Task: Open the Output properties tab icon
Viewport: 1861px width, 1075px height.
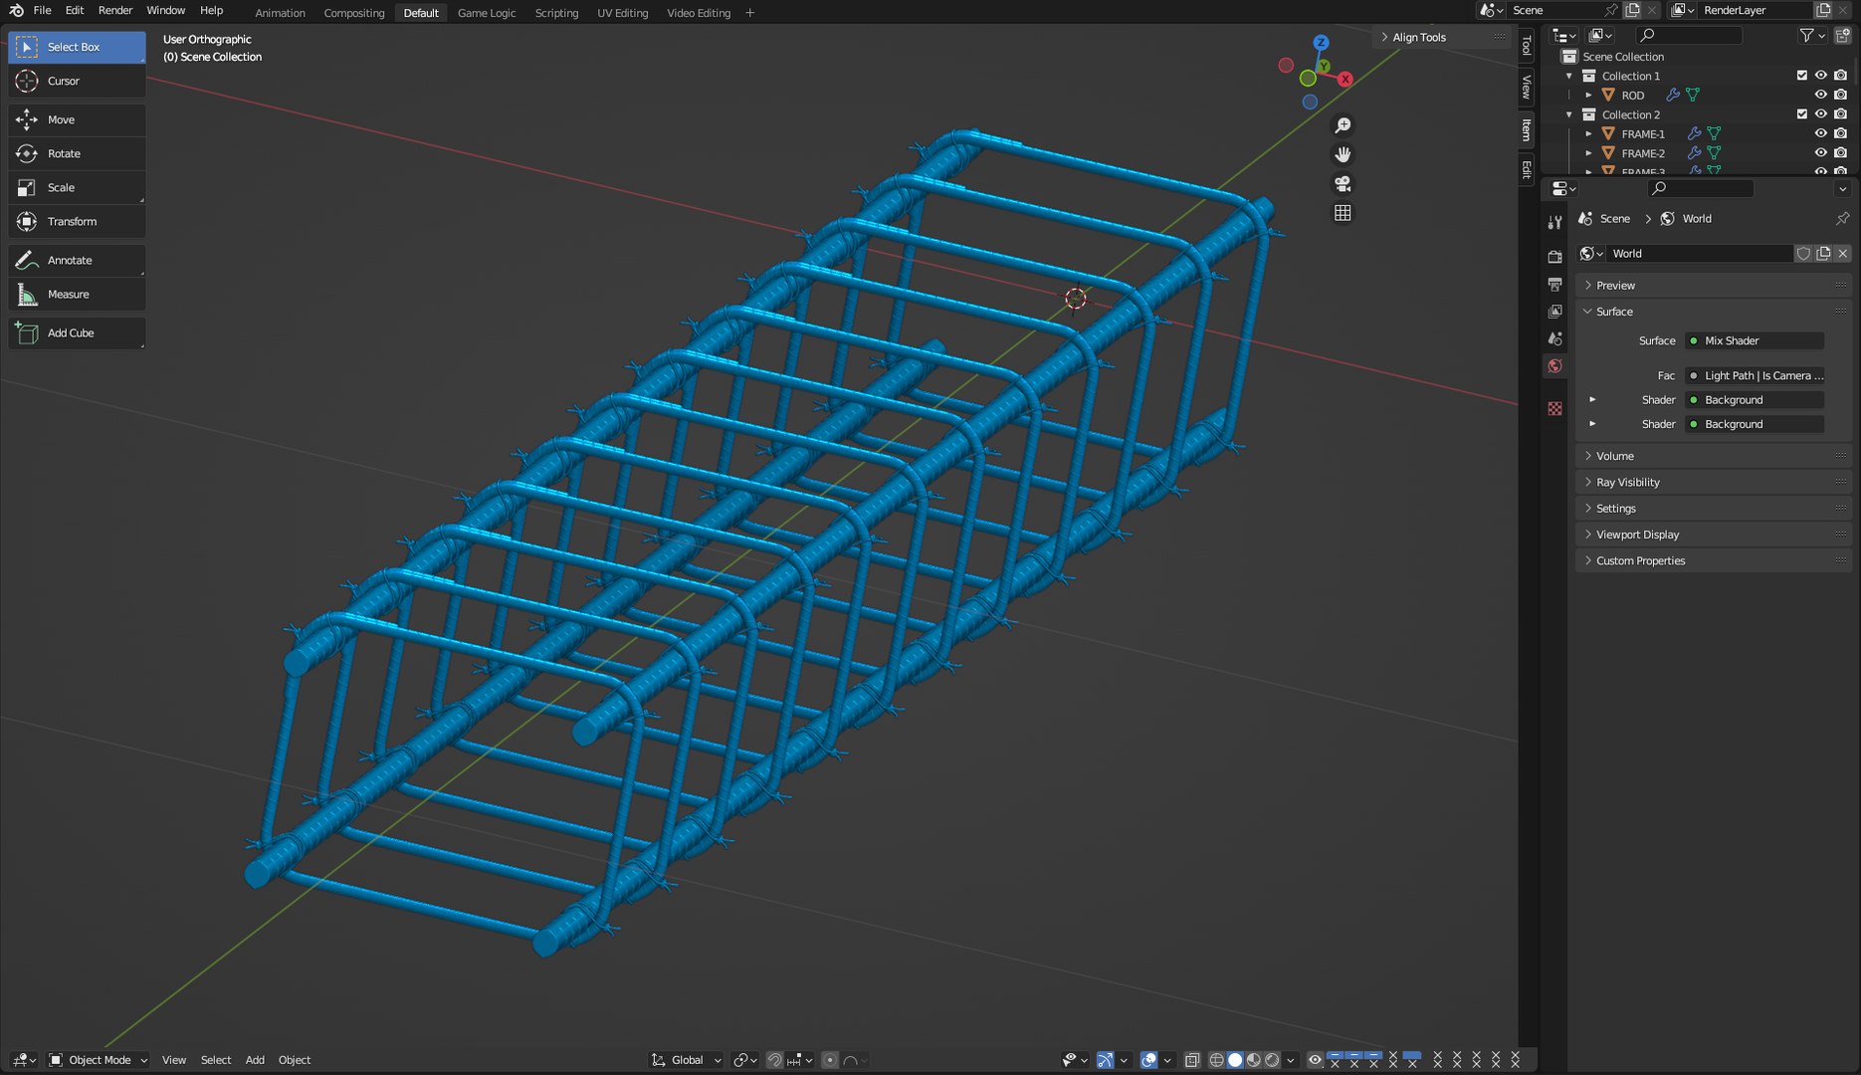Action: 1554,285
